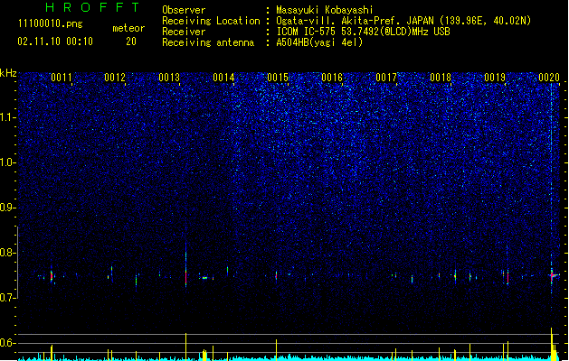Click time marker 0016
The width and height of the screenshot is (569, 361).
point(332,78)
